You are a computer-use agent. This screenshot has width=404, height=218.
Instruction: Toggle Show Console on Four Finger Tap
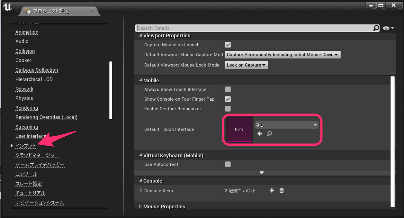coord(228,99)
